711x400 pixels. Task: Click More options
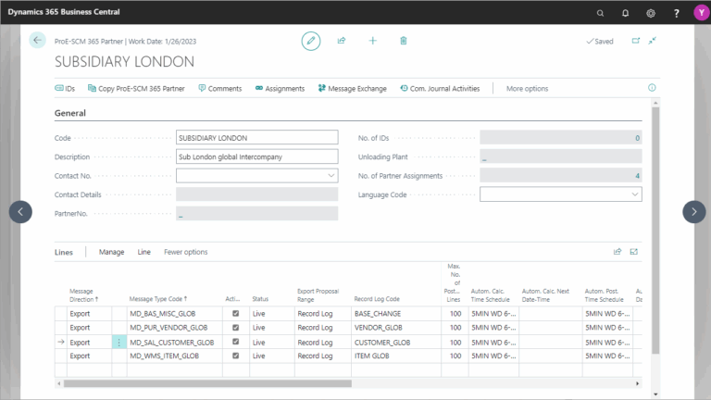pos(527,89)
